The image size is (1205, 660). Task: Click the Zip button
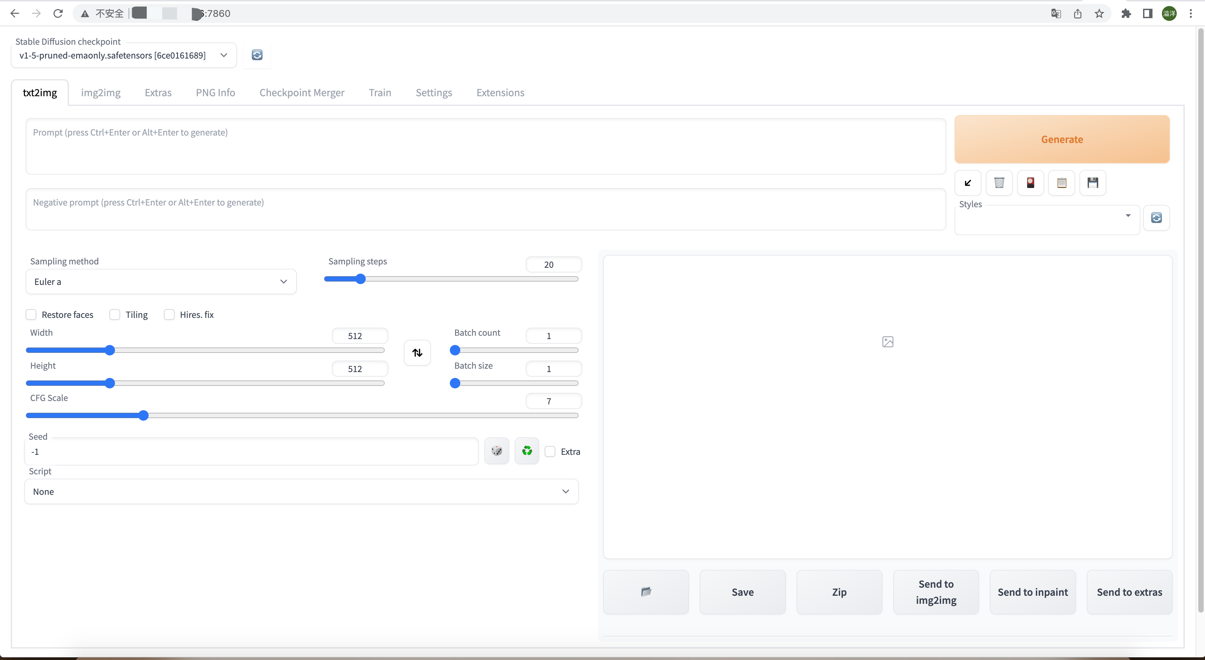[x=839, y=592]
